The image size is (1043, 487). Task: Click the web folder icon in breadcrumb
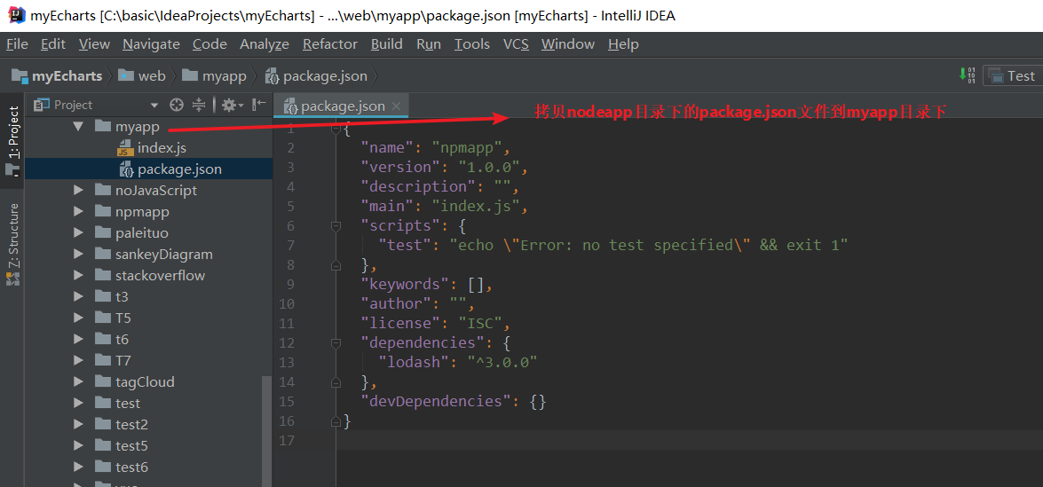126,75
